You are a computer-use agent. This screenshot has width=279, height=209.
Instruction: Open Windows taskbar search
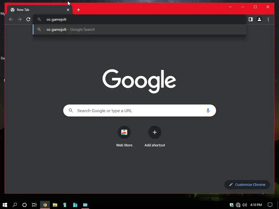click(x=15, y=205)
